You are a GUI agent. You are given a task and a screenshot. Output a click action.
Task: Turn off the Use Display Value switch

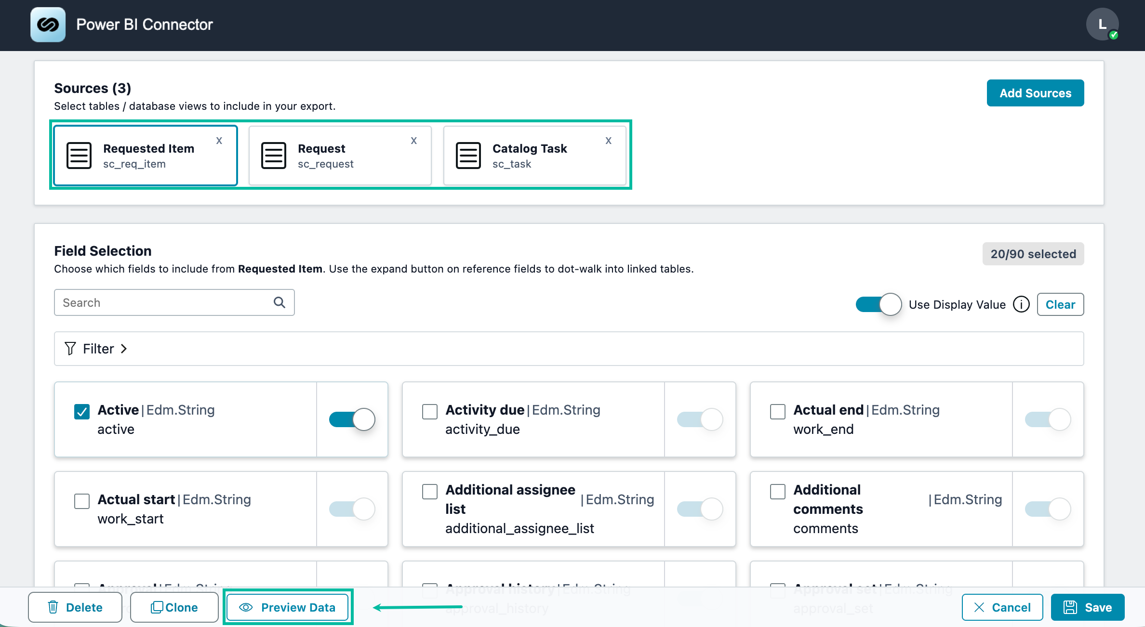(879, 304)
